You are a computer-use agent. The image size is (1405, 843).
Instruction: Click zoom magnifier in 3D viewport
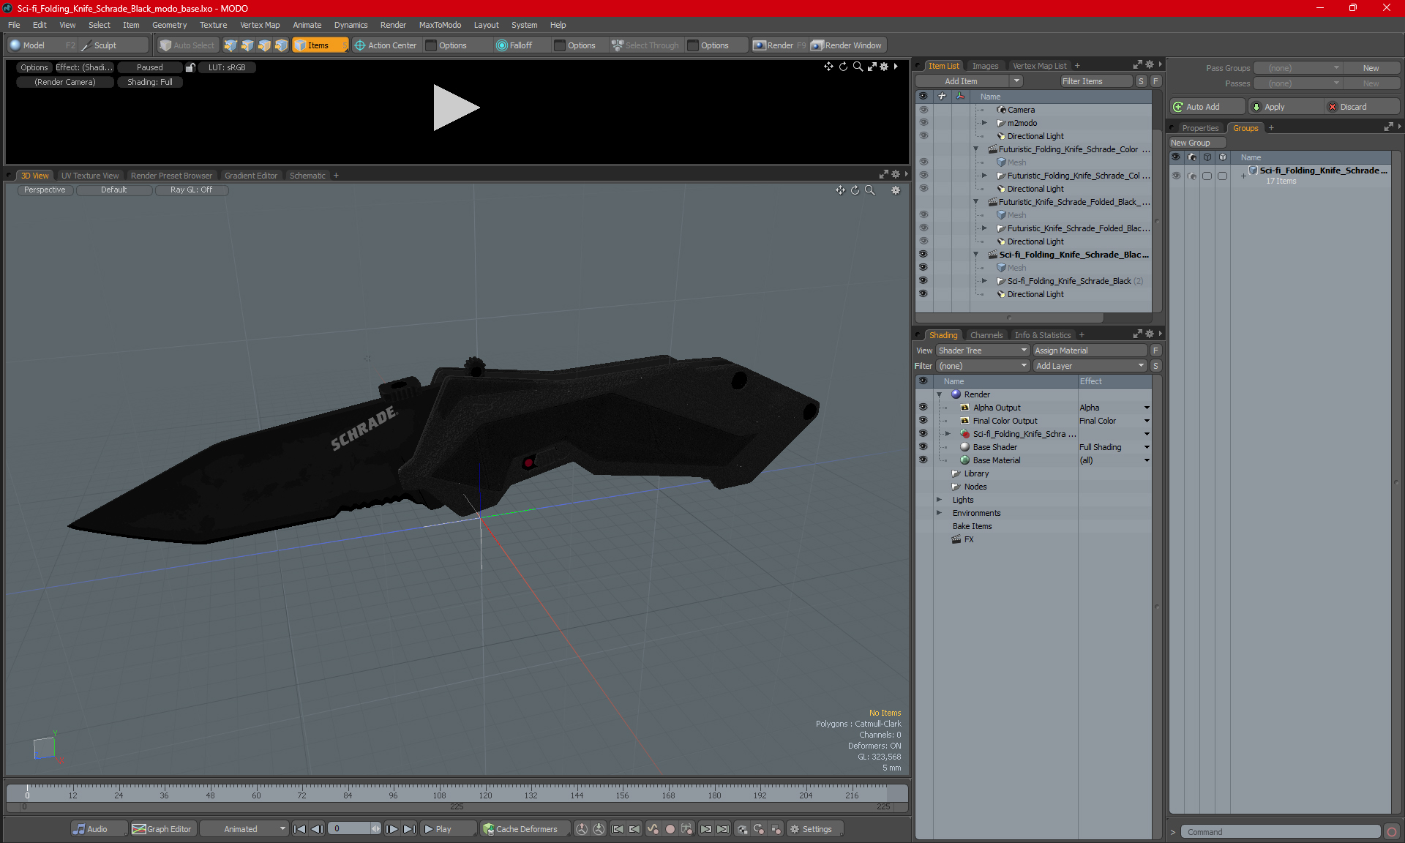click(x=870, y=190)
